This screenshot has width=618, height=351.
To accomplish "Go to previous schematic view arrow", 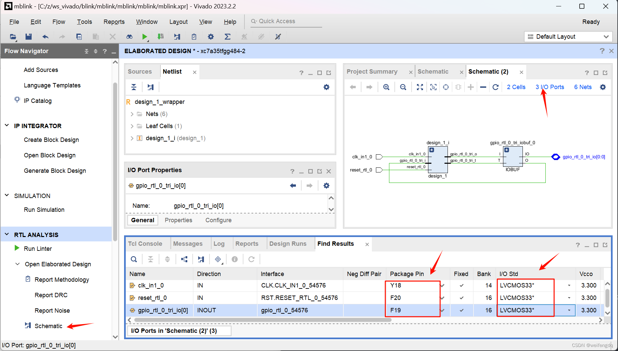I will click(353, 87).
